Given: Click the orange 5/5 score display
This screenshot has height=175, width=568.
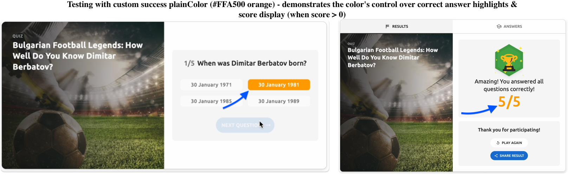Looking at the screenshot, I should 509,102.
